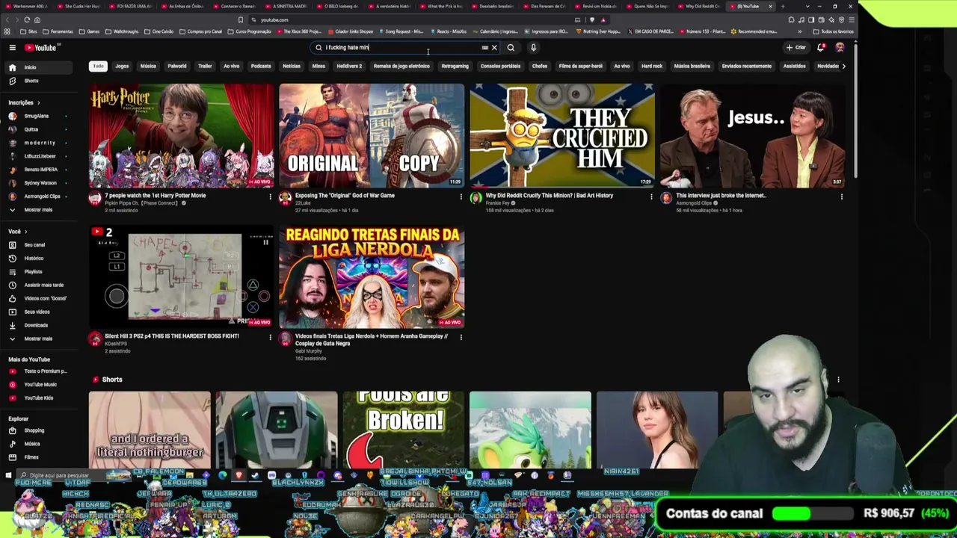Open options for Silent Hill 3 video
The height and width of the screenshot is (538, 957).
(x=271, y=337)
